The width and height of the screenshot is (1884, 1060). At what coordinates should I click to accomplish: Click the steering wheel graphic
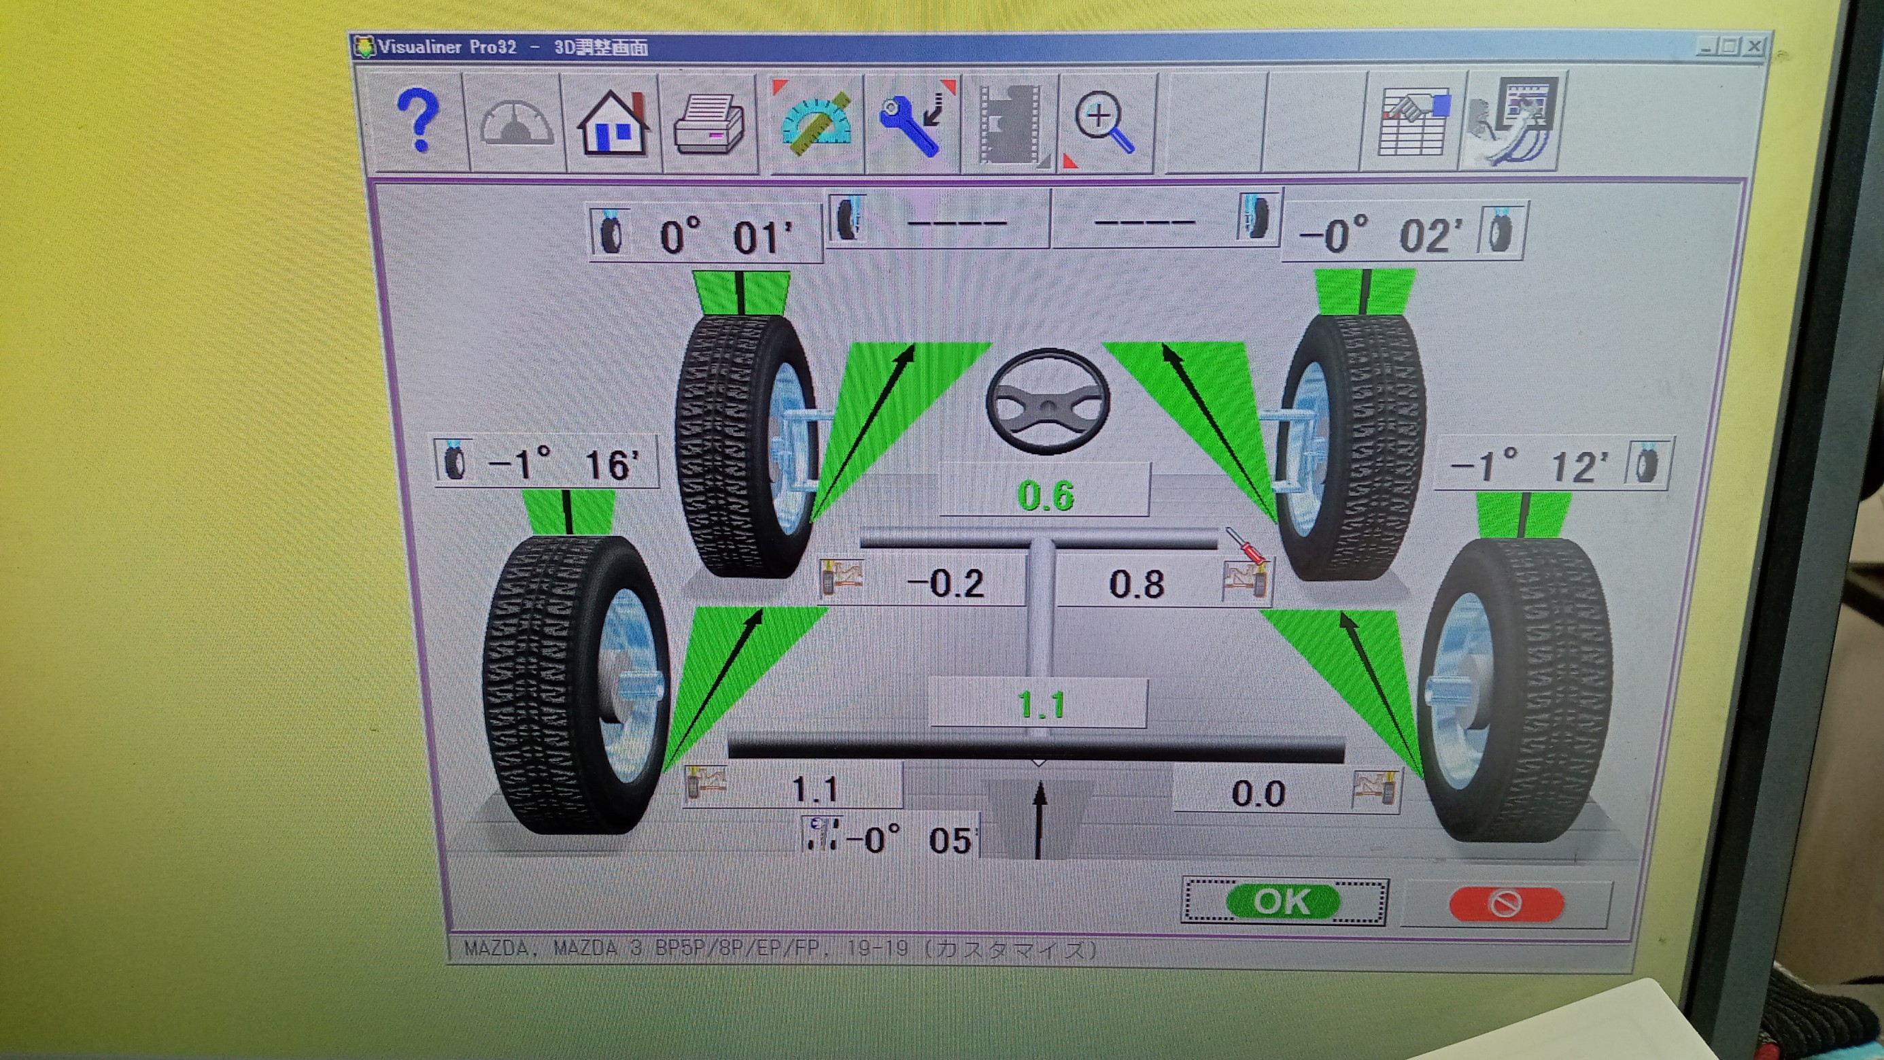(1048, 401)
